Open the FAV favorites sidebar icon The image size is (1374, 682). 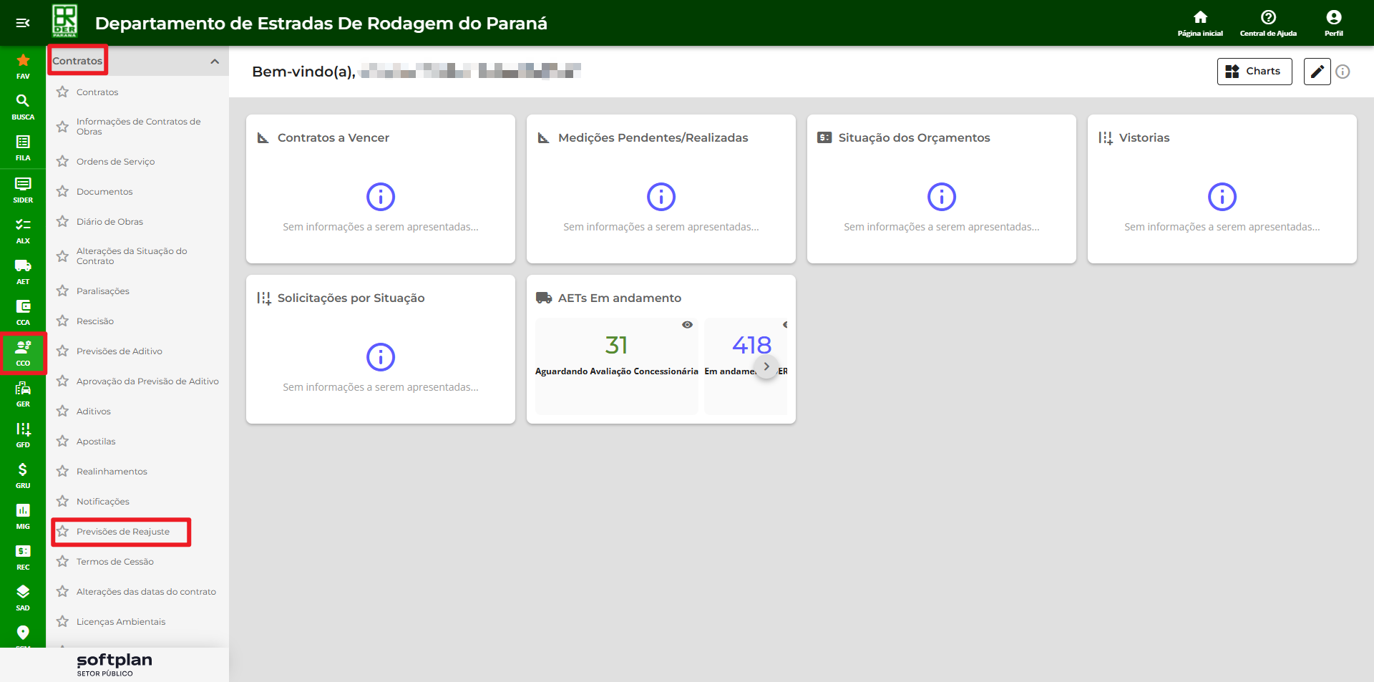coord(23,65)
